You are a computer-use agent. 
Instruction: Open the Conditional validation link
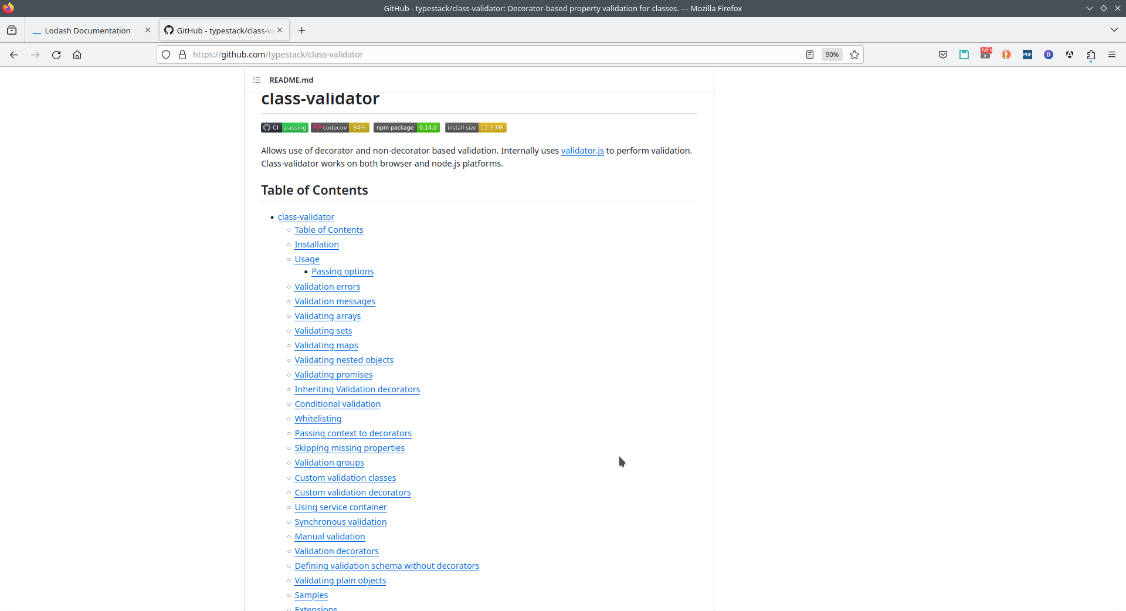coord(338,404)
